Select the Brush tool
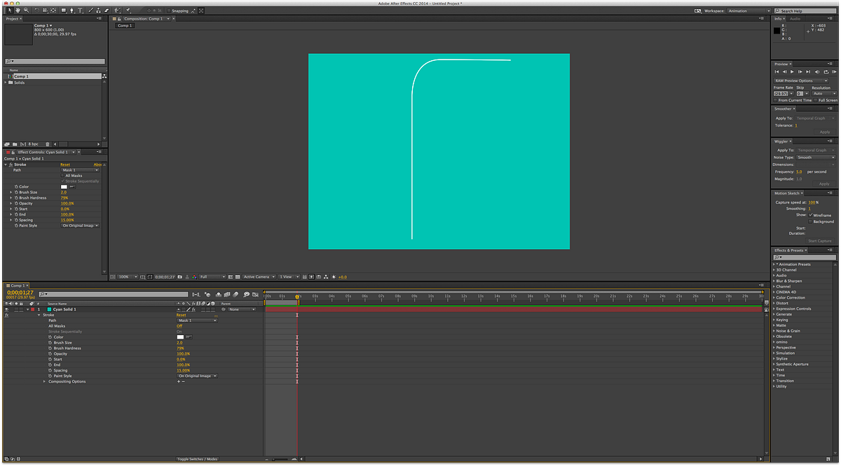Image resolution: width=841 pixels, height=466 pixels. 90,10
